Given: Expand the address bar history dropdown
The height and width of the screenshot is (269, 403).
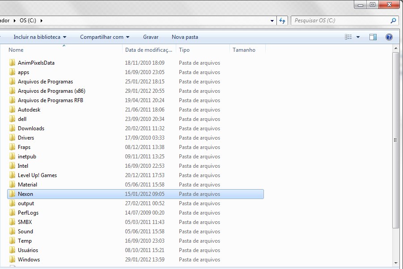Looking at the screenshot, I should (272, 21).
